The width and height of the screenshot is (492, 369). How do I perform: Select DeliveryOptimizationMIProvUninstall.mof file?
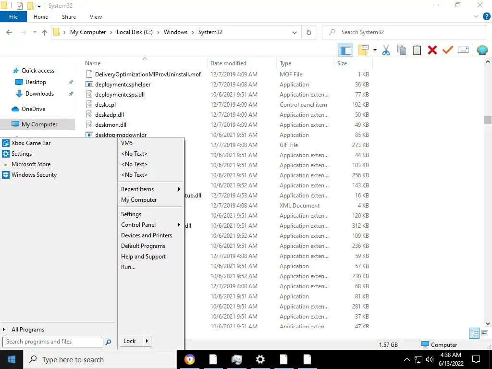pyautogui.click(x=148, y=74)
